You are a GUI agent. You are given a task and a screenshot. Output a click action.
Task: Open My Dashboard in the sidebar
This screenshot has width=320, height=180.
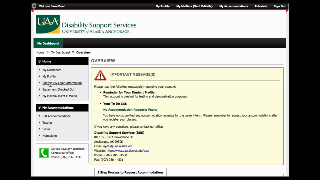pos(52,70)
